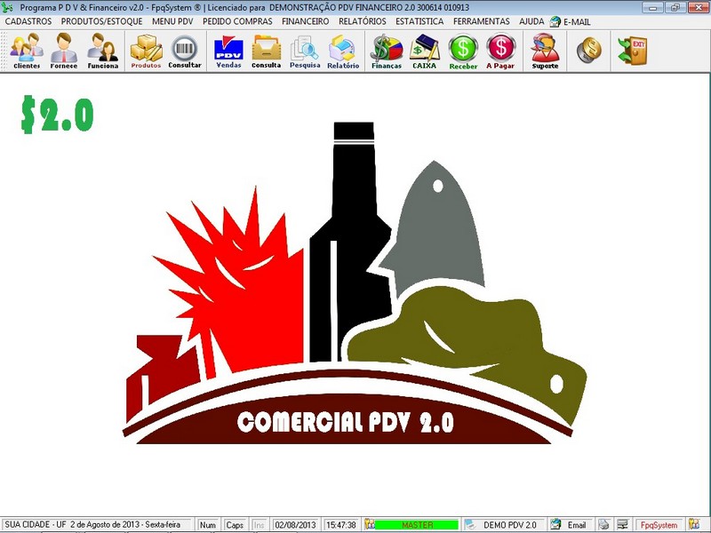This screenshot has height=533, width=711.
Task: Click the computer icon beside DEMO PDV 2.0
Action: click(x=471, y=524)
